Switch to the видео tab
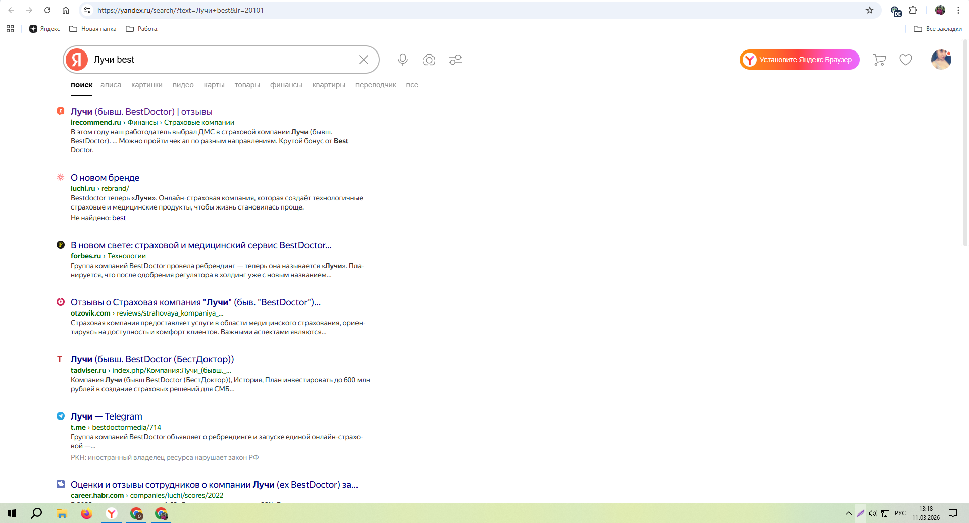This screenshot has width=969, height=523. pyautogui.click(x=183, y=85)
